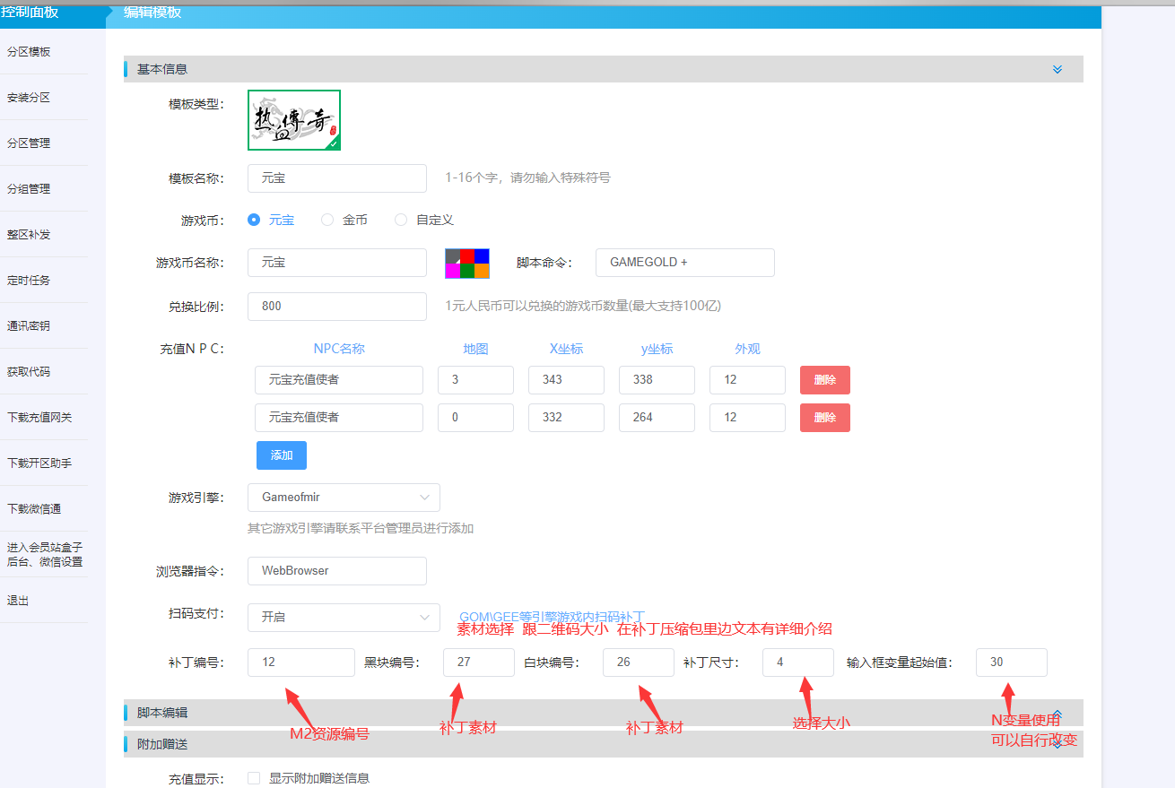Image resolution: width=1175 pixels, height=788 pixels.
Task: Click the 添加 button to add an NPC row
Action: click(x=281, y=455)
